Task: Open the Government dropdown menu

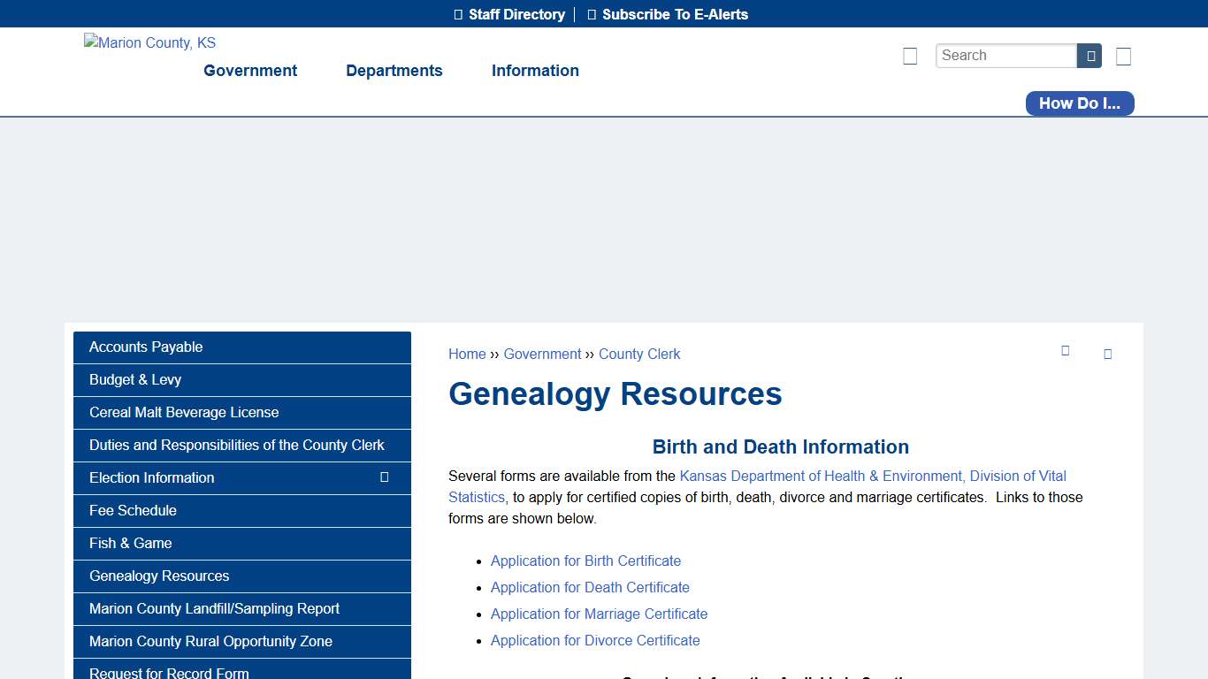Action: click(250, 71)
